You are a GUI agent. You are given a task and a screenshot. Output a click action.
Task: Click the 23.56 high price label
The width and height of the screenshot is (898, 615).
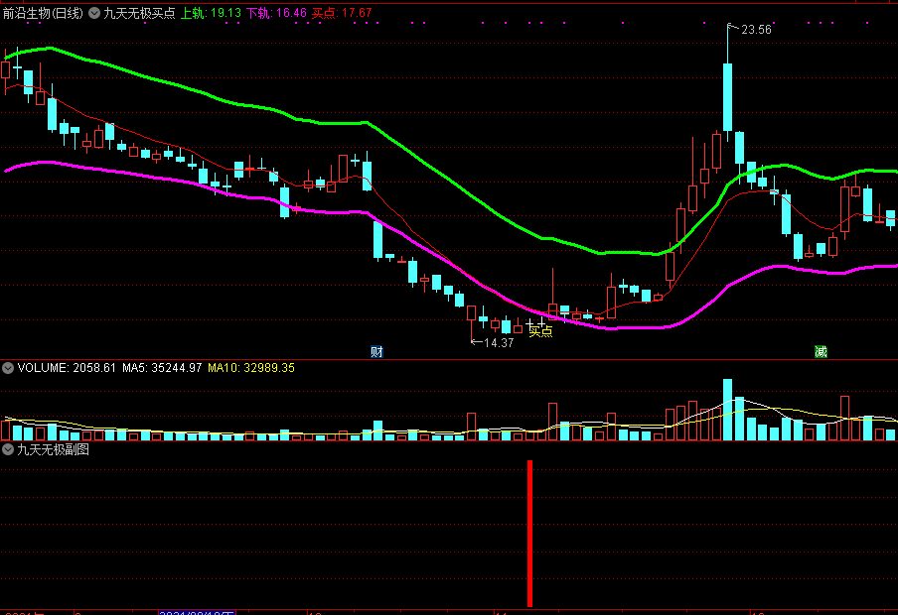(756, 30)
